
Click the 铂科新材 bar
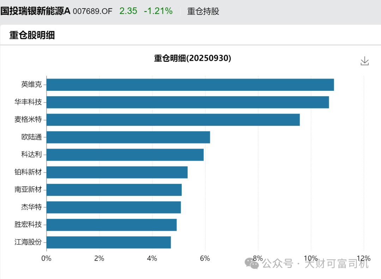[117, 172]
